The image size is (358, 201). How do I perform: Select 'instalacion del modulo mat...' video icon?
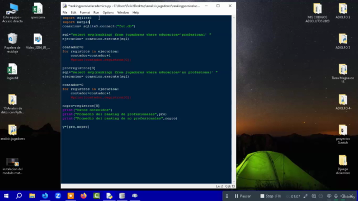[x=12, y=166]
